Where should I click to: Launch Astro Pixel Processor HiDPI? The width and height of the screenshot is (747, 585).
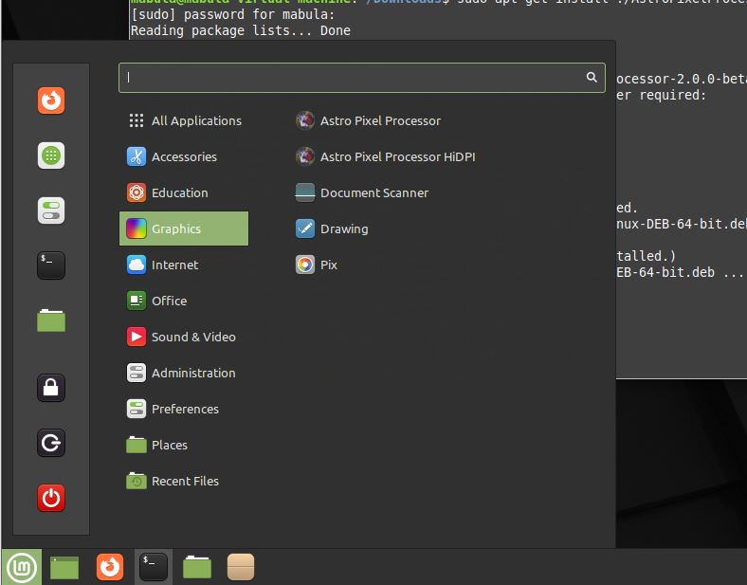[x=386, y=156]
